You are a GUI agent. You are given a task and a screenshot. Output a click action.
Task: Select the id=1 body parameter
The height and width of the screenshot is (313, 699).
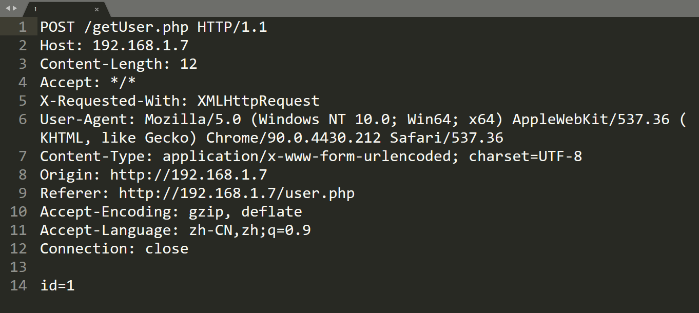click(x=56, y=285)
